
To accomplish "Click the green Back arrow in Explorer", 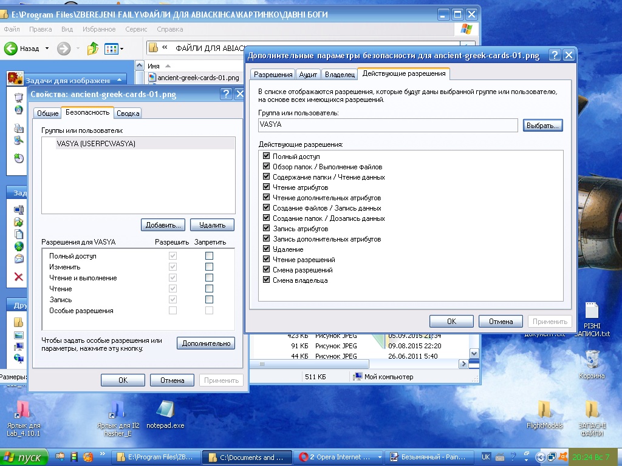I will pyautogui.click(x=11, y=49).
